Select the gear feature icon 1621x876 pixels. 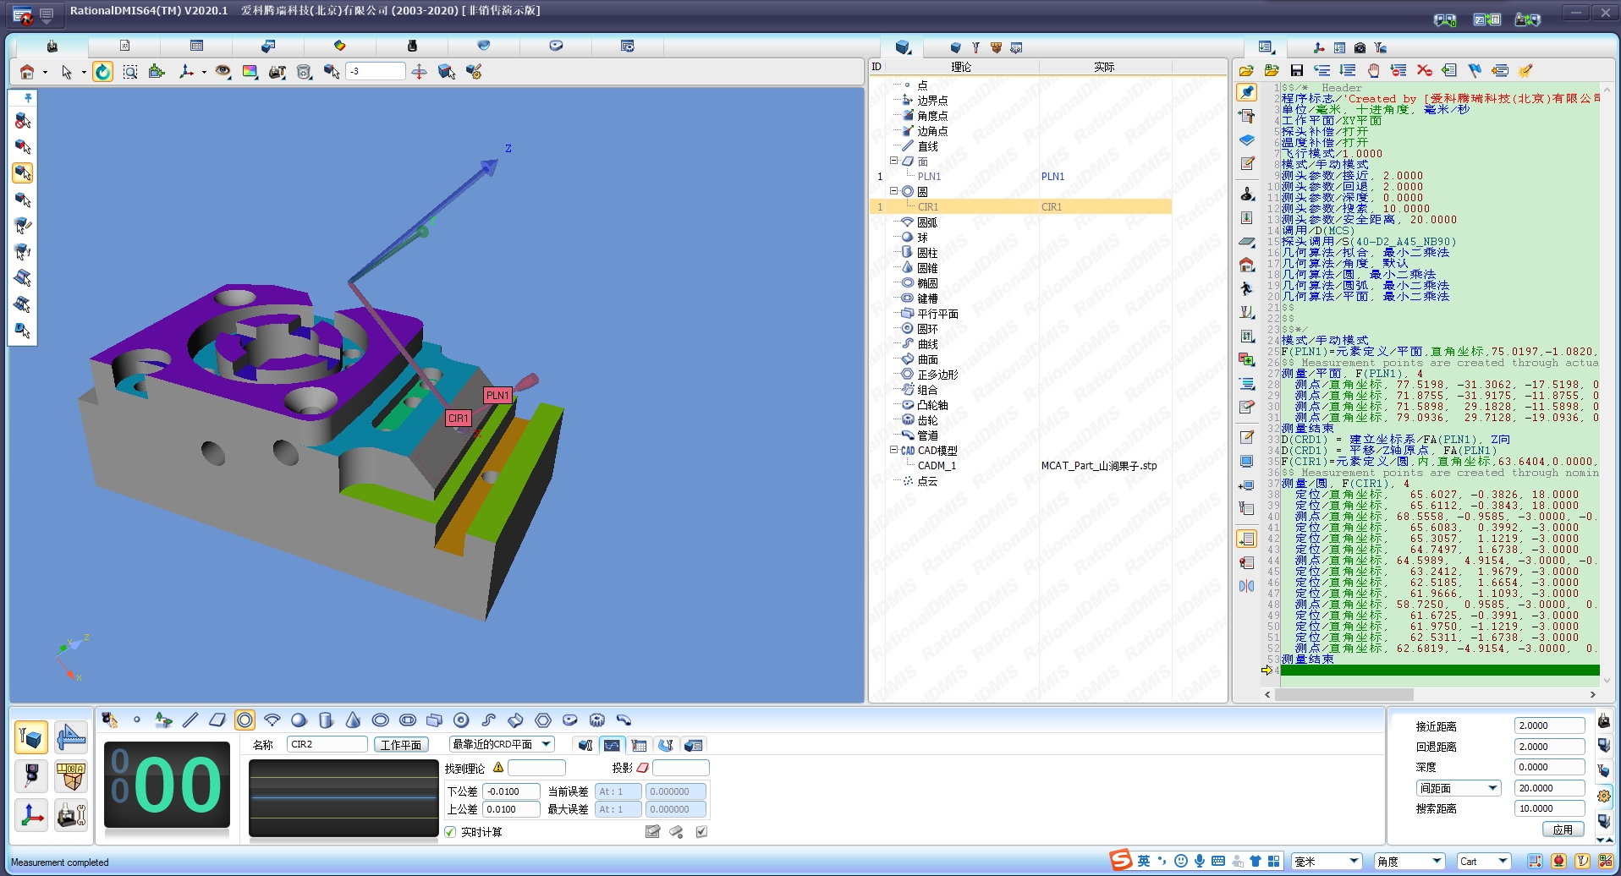596,720
